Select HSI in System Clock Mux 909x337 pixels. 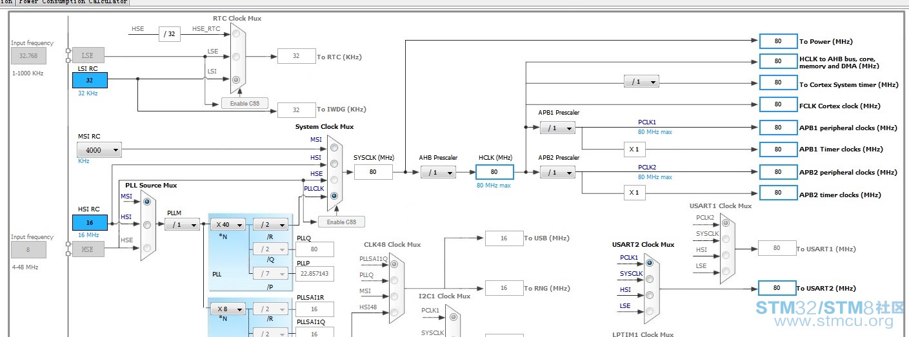(334, 164)
